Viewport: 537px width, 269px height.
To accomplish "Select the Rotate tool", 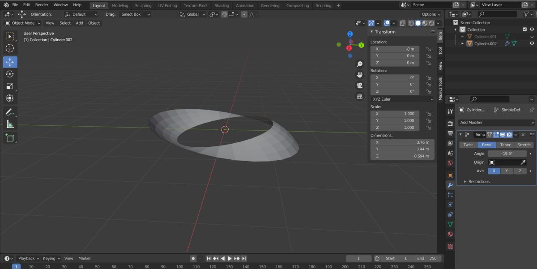I will click(10, 74).
